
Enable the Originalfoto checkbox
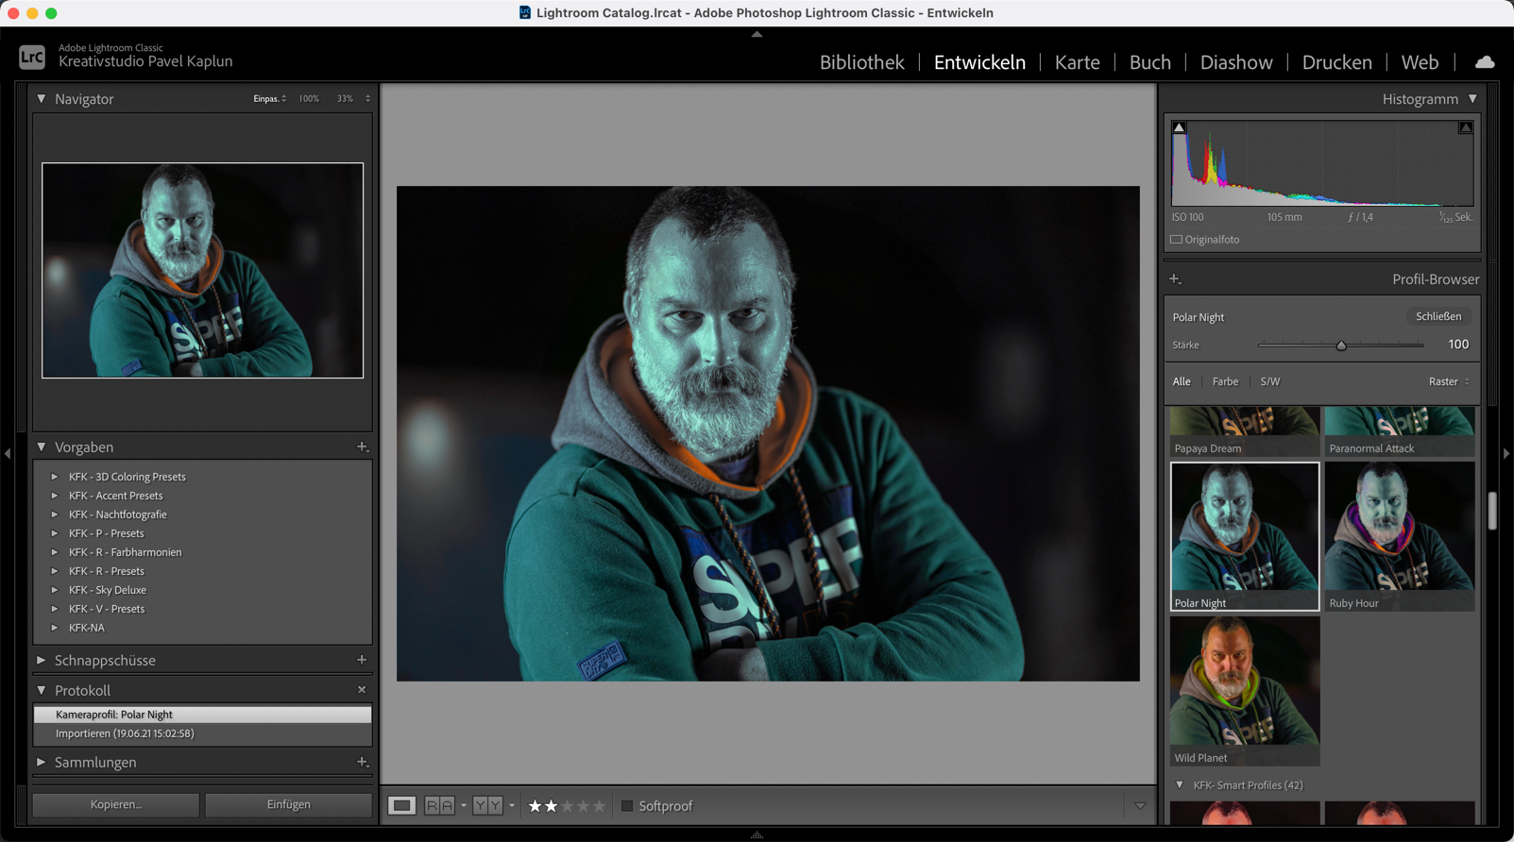(x=1177, y=240)
